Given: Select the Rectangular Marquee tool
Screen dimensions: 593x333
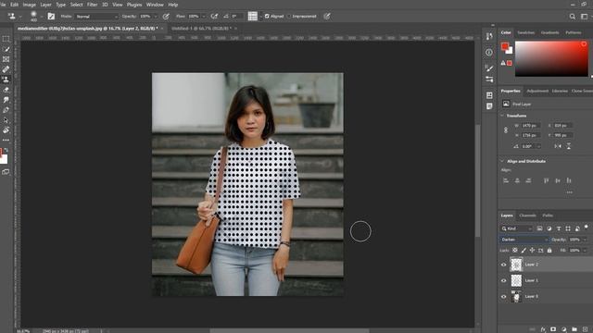Looking at the screenshot, I should point(6,39).
